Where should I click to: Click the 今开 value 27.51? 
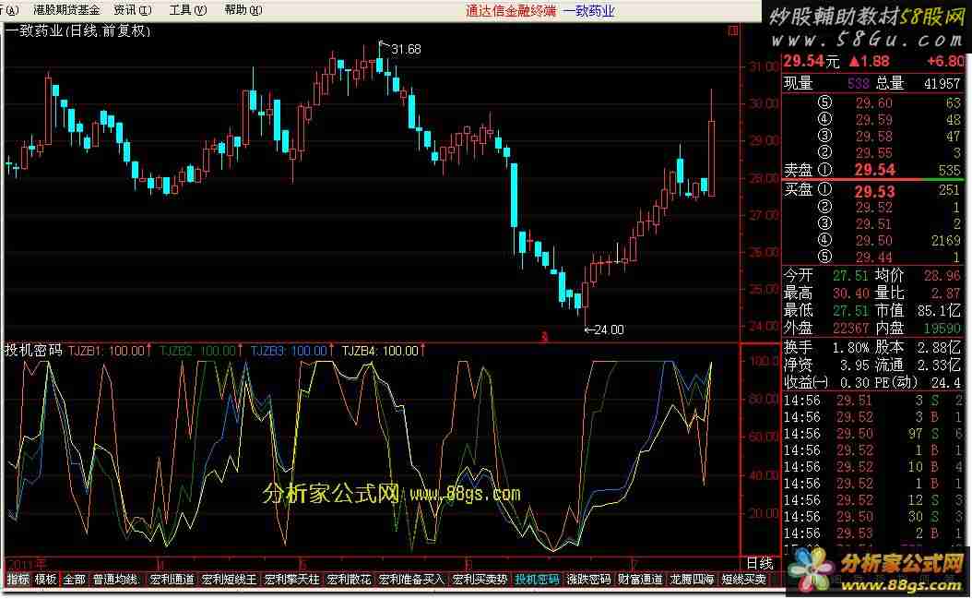[x=850, y=276]
